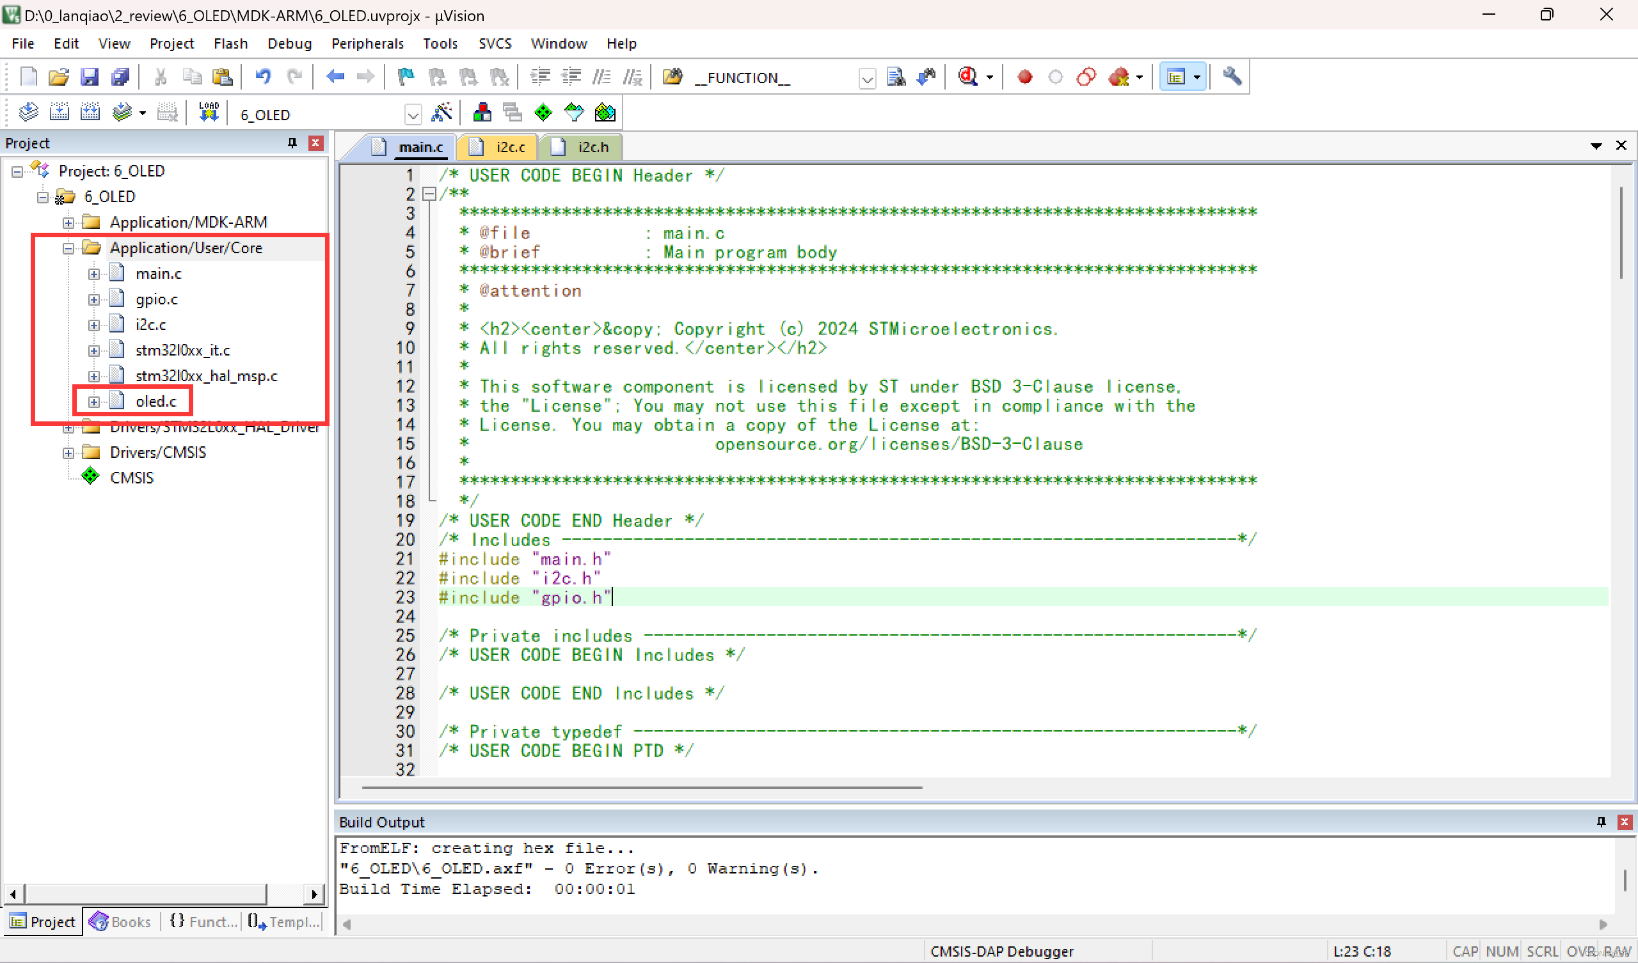Open the Project menu
The width and height of the screenshot is (1638, 963).
[171, 43]
